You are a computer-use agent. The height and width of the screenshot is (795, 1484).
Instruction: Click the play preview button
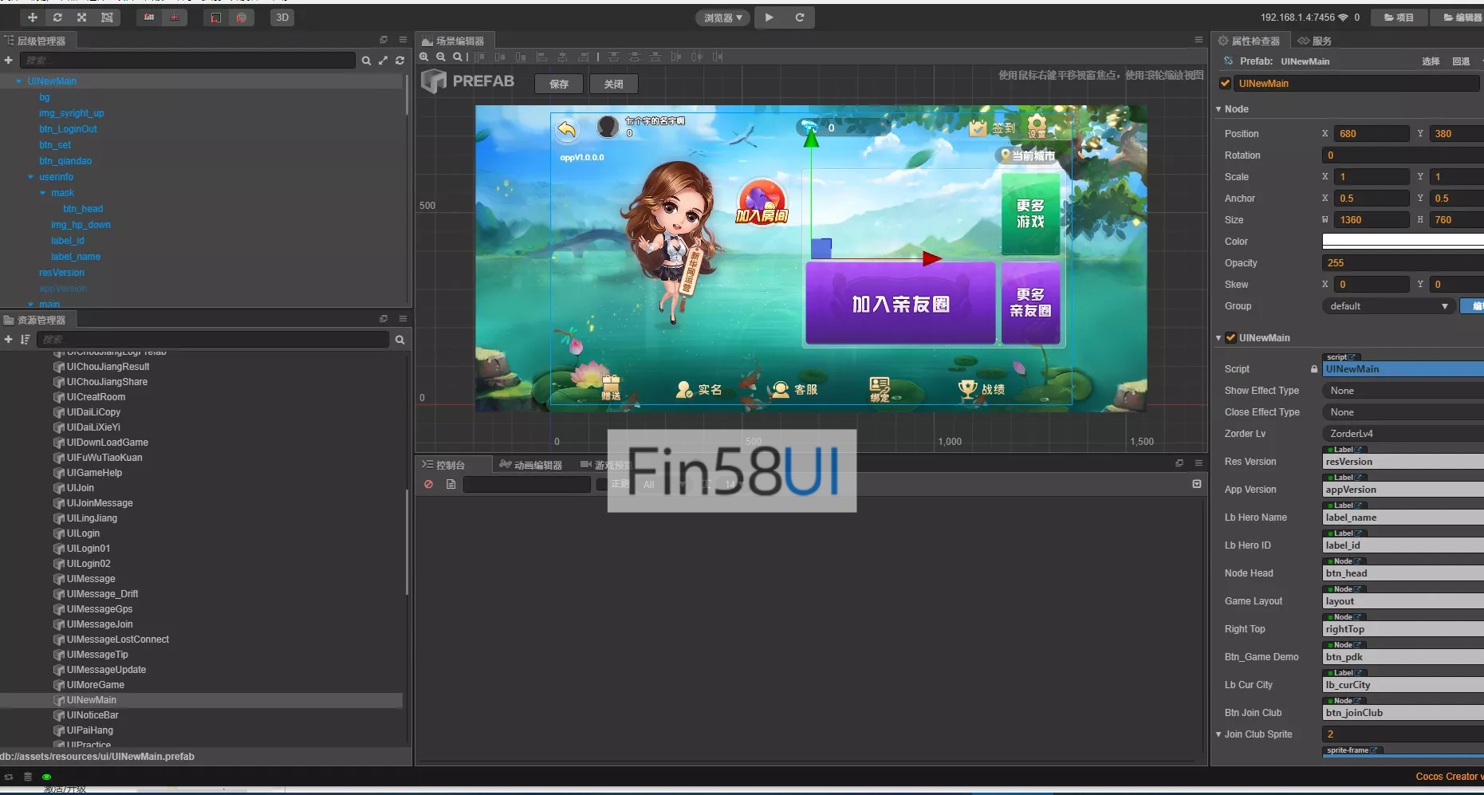(x=769, y=17)
